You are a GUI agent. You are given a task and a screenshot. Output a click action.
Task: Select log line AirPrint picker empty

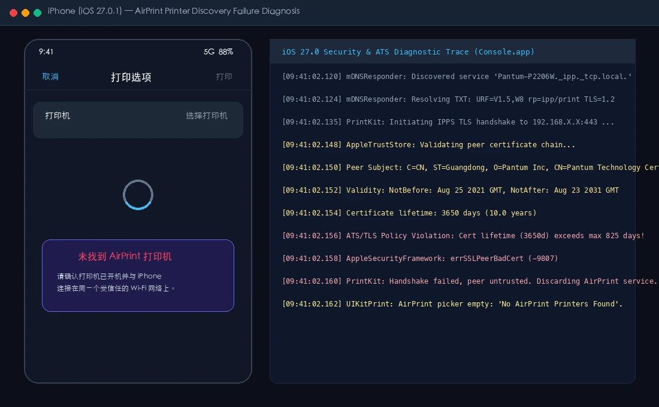452,303
